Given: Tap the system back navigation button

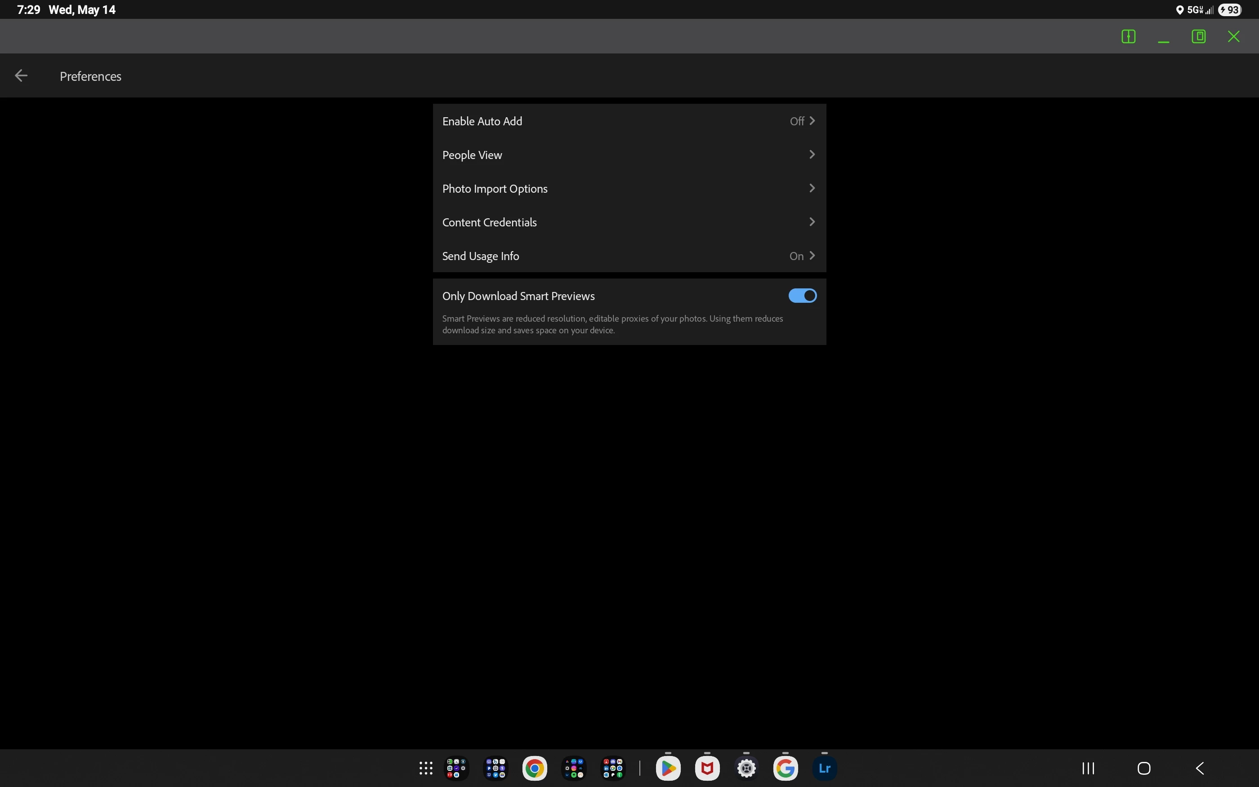Looking at the screenshot, I should [x=1200, y=768].
